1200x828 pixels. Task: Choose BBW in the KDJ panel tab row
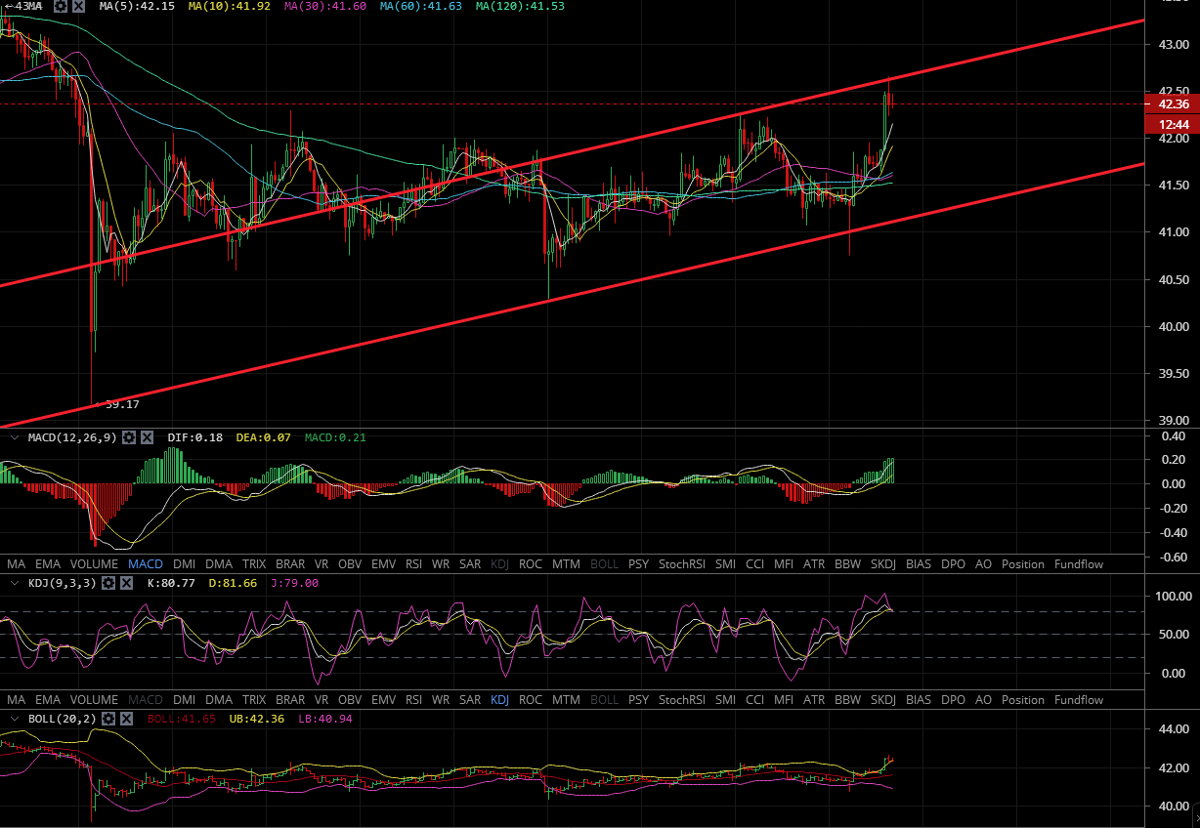(x=847, y=700)
